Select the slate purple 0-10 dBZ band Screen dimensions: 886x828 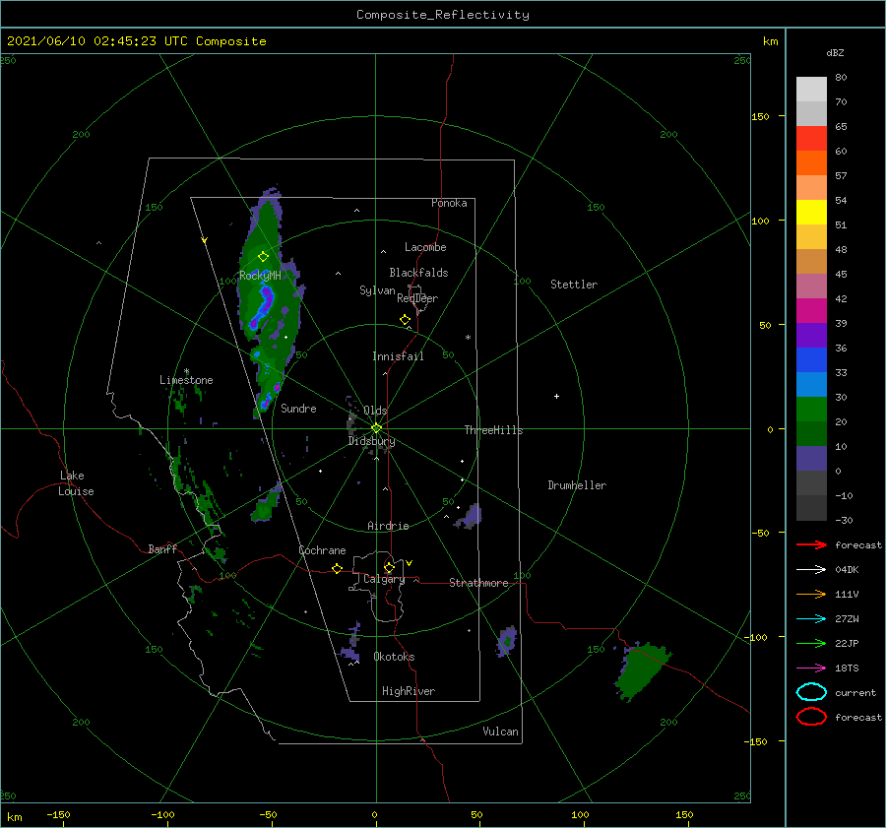click(811, 459)
